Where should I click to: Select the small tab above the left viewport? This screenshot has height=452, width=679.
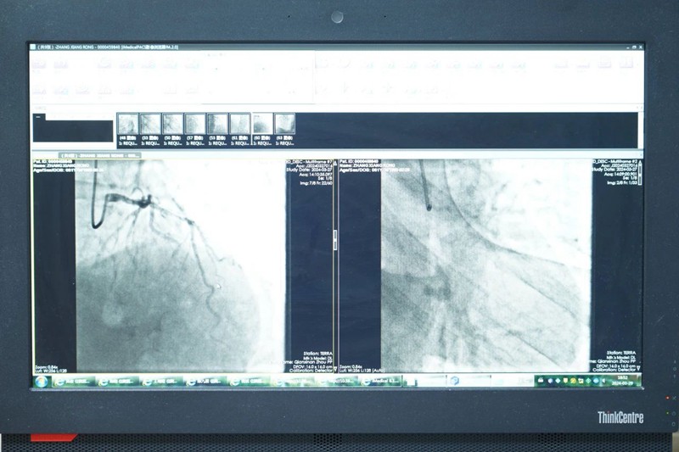click(x=68, y=156)
